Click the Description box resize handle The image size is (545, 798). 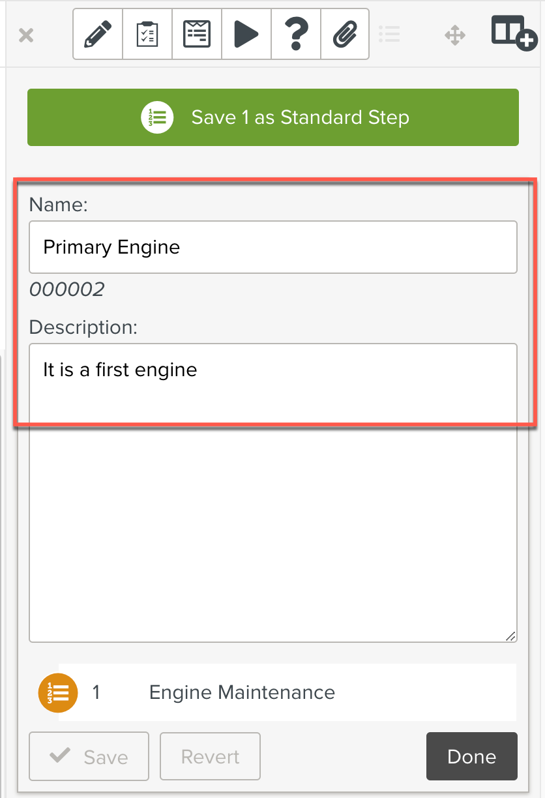tap(510, 636)
